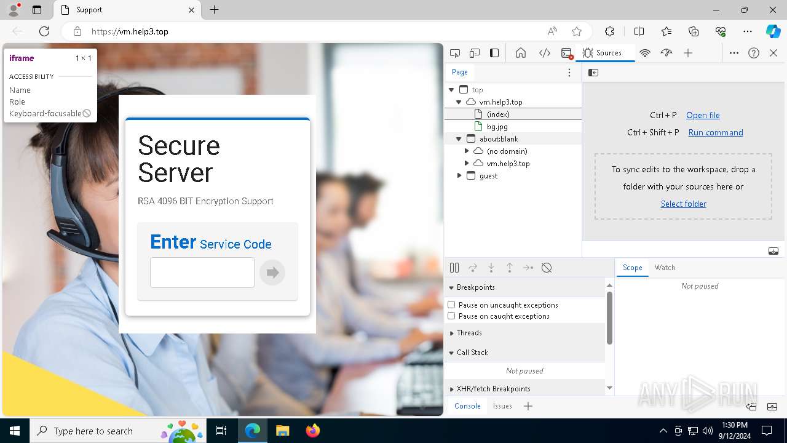The height and width of the screenshot is (443, 787).
Task: Open File Explorer from the taskbar
Action: tap(282, 431)
